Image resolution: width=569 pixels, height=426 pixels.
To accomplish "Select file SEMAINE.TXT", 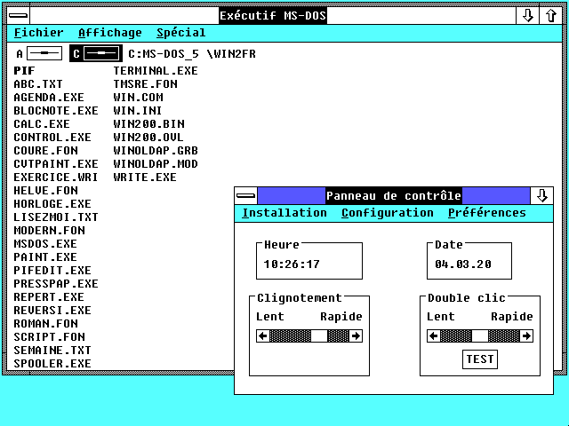I will click(52, 351).
